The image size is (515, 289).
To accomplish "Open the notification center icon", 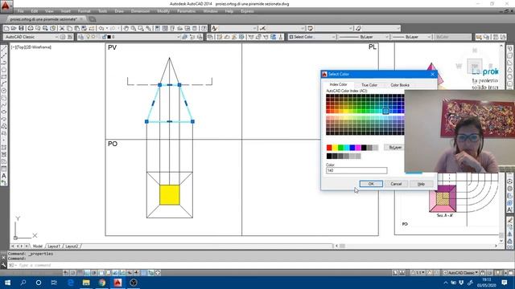I will point(505,283).
